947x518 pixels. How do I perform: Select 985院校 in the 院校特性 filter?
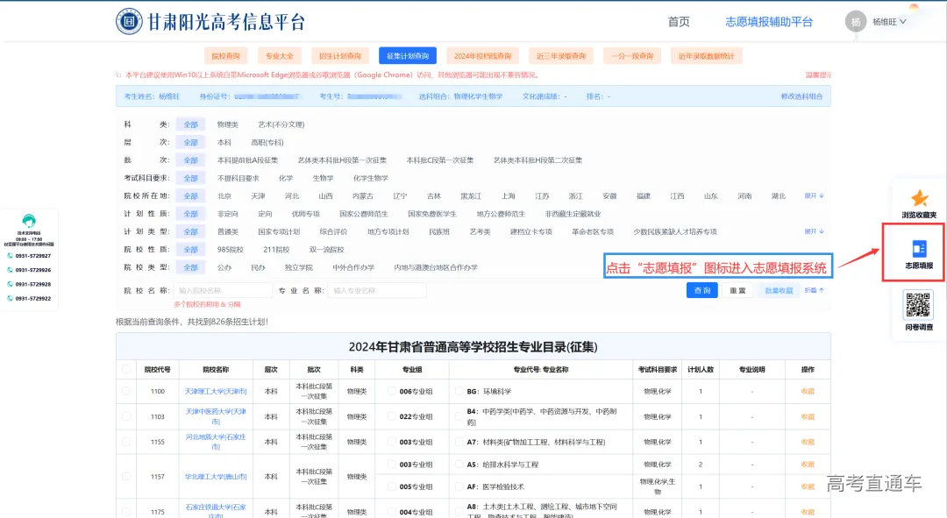click(x=228, y=249)
